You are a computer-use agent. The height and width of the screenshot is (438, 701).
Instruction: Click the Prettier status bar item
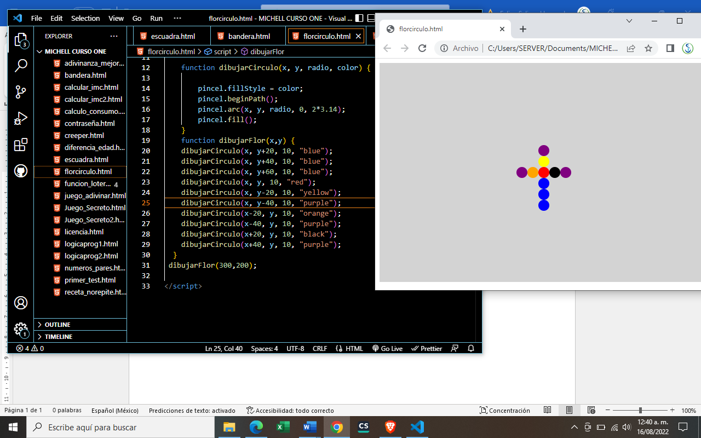click(427, 348)
